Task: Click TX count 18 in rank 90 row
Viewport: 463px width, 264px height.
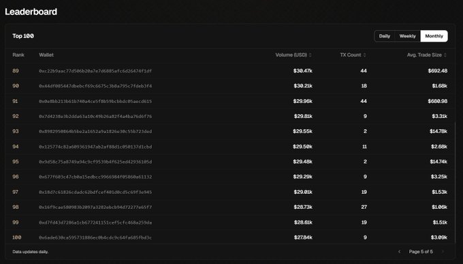Action: (x=364, y=86)
